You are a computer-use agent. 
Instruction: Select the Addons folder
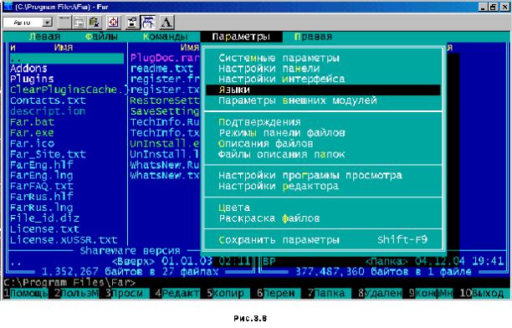[x=28, y=69]
